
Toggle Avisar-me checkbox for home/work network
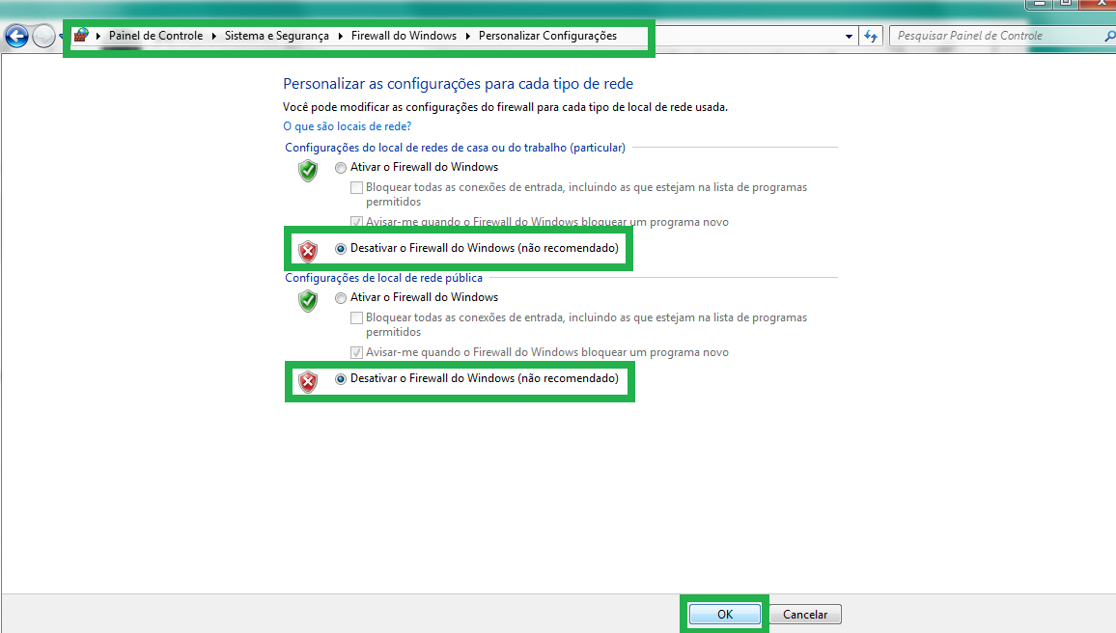tap(356, 222)
